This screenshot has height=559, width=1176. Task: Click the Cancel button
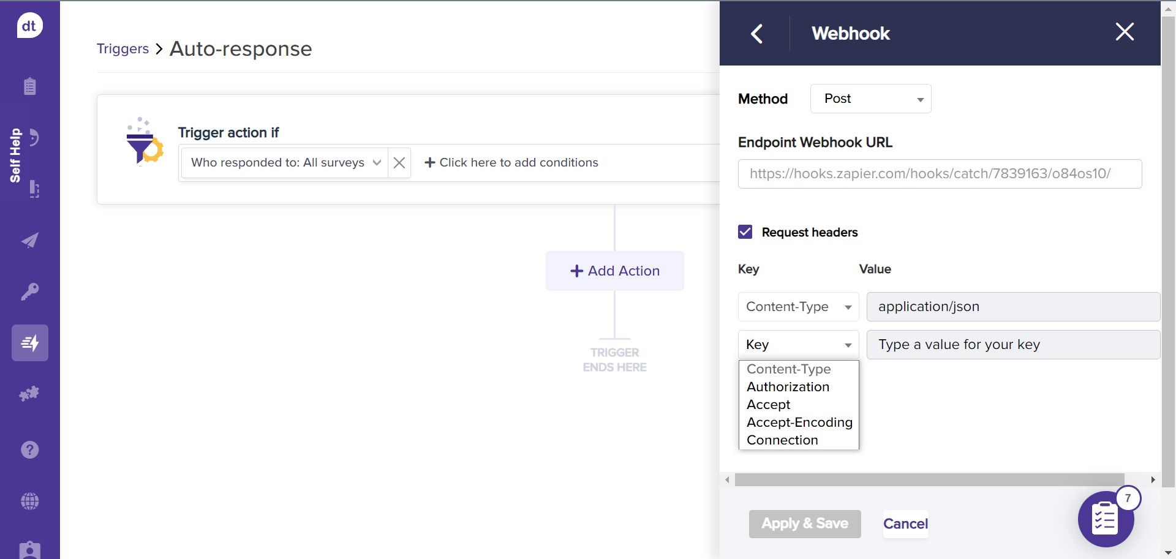(905, 524)
